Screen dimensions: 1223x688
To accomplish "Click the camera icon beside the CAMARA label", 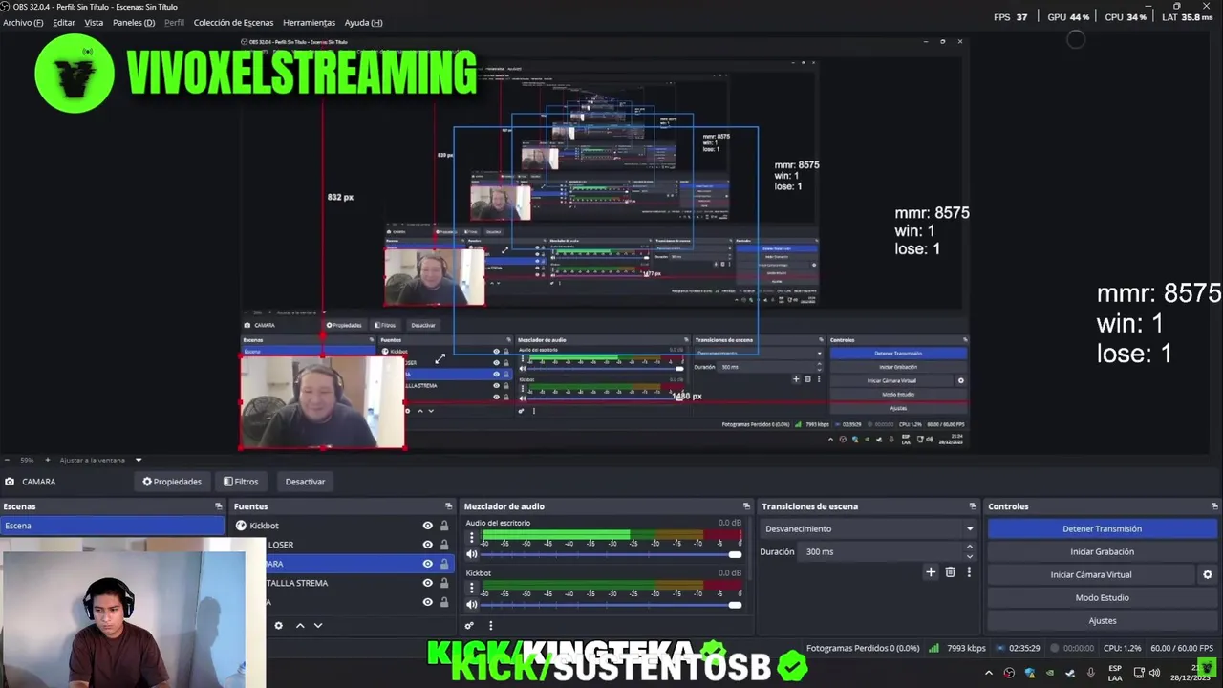I will click(10, 482).
